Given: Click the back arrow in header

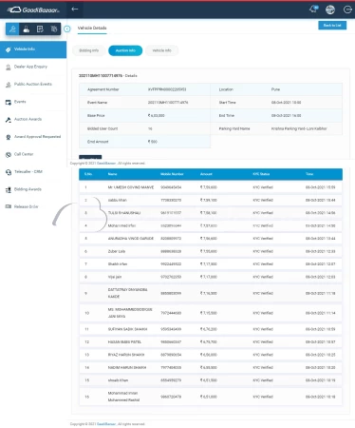Looking at the screenshot, I should click(75, 10).
